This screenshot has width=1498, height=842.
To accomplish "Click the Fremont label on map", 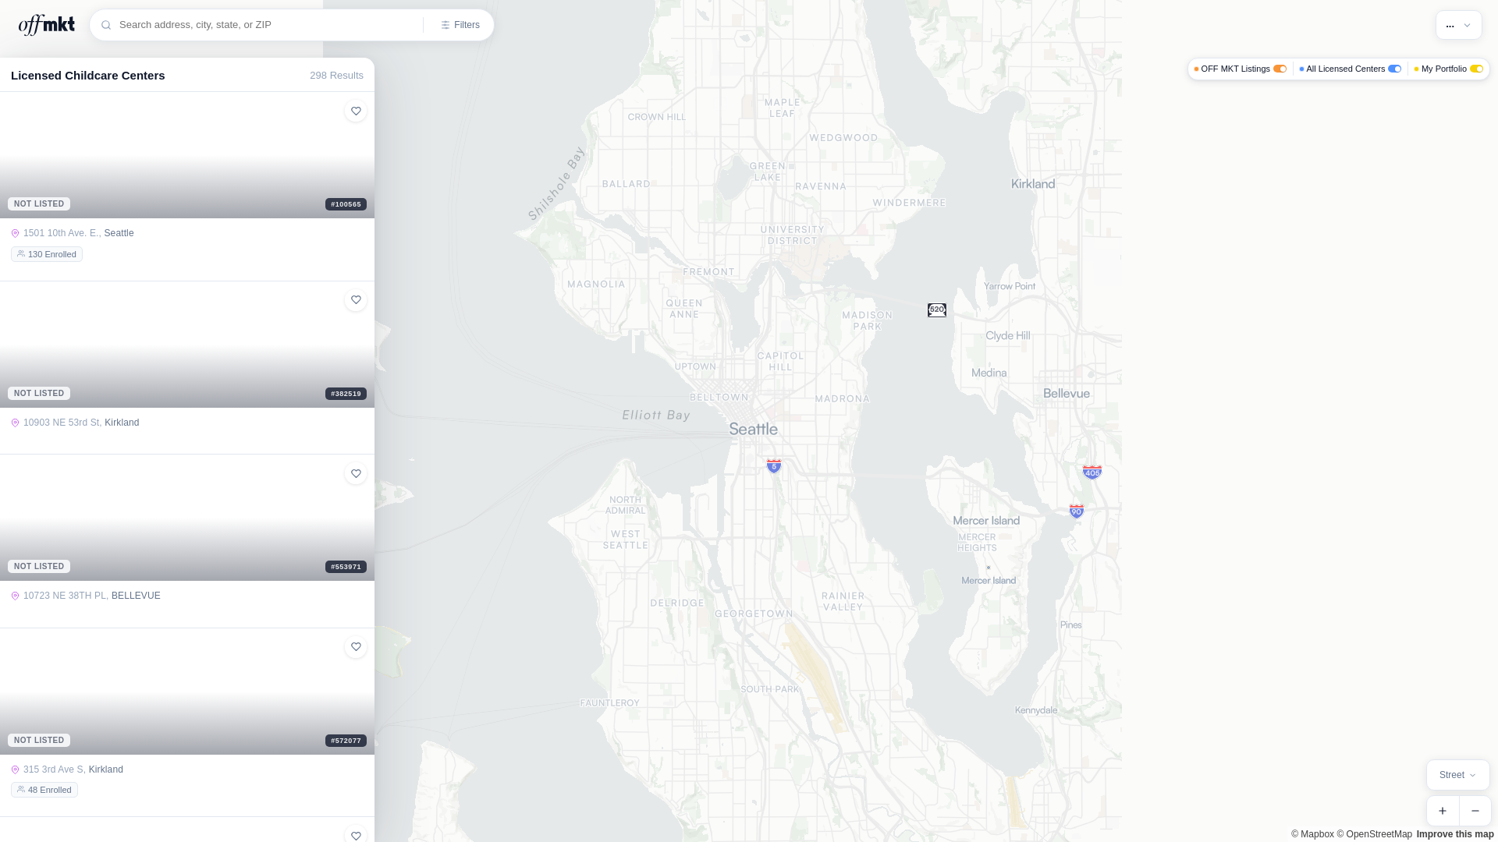I will [x=709, y=272].
